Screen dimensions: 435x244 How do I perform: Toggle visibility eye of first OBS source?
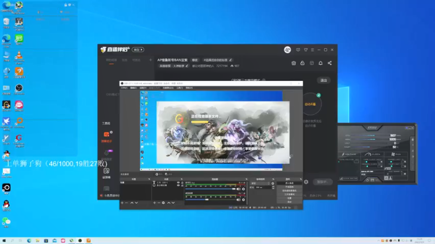coord(178,183)
